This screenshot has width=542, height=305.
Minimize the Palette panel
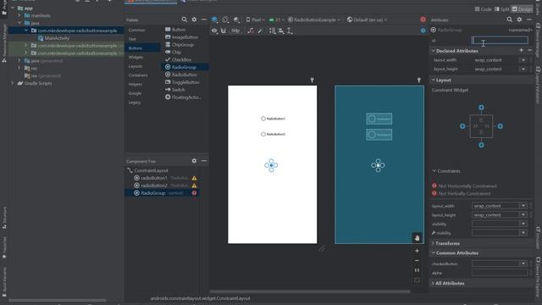pyautogui.click(x=204, y=19)
